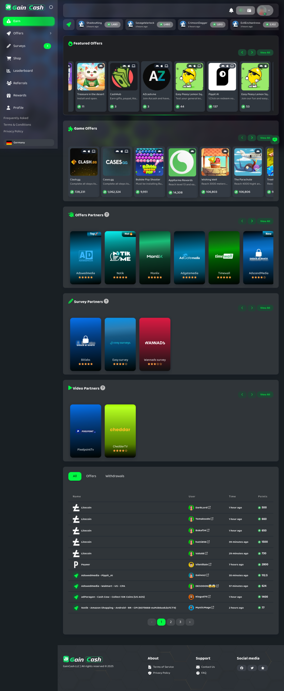Open the Bubble Pop Shooter offer
Image resolution: width=284 pixels, height=691 pixels.
click(x=149, y=172)
